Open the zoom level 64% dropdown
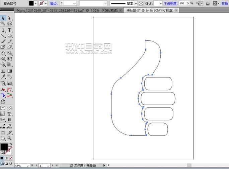Image resolution: width=229 pixels, height=169 pixels. click(x=27, y=165)
